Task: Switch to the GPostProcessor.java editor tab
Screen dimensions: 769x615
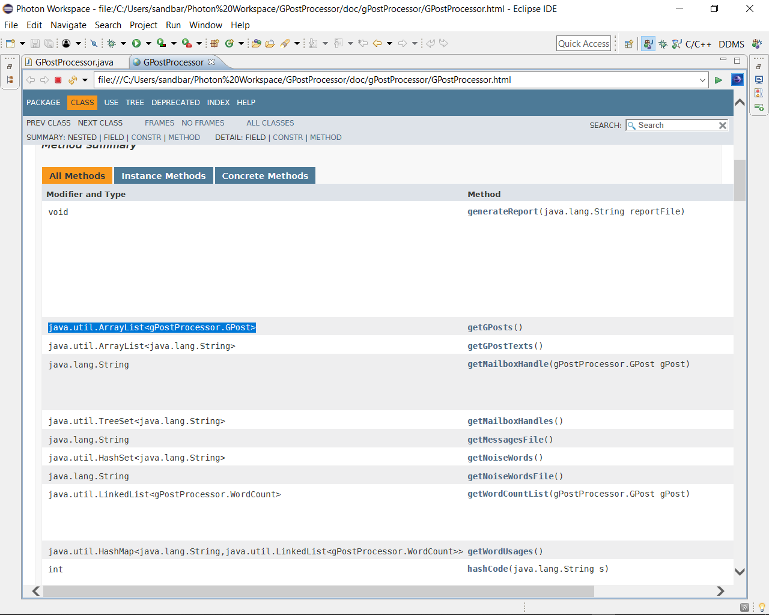Action: [x=74, y=62]
